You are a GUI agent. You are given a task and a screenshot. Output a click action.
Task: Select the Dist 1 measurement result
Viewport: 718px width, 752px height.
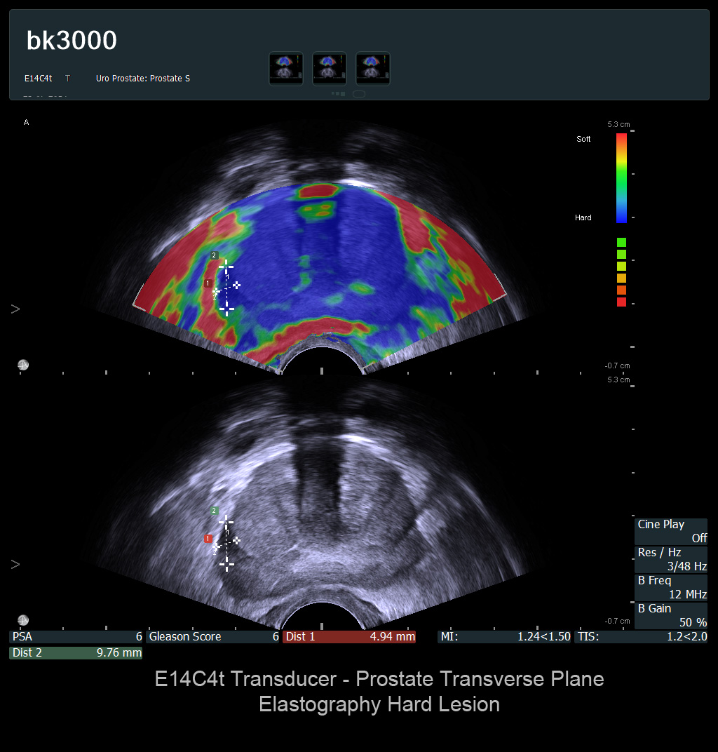349,637
